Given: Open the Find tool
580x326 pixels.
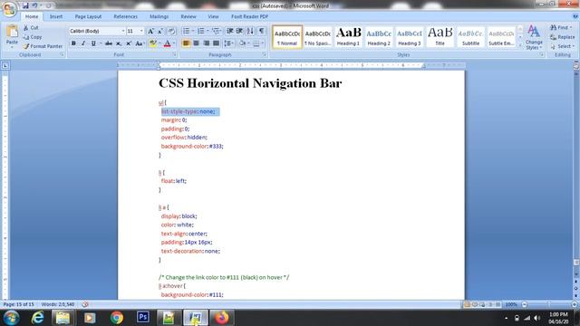Looking at the screenshot, I should (x=561, y=28).
